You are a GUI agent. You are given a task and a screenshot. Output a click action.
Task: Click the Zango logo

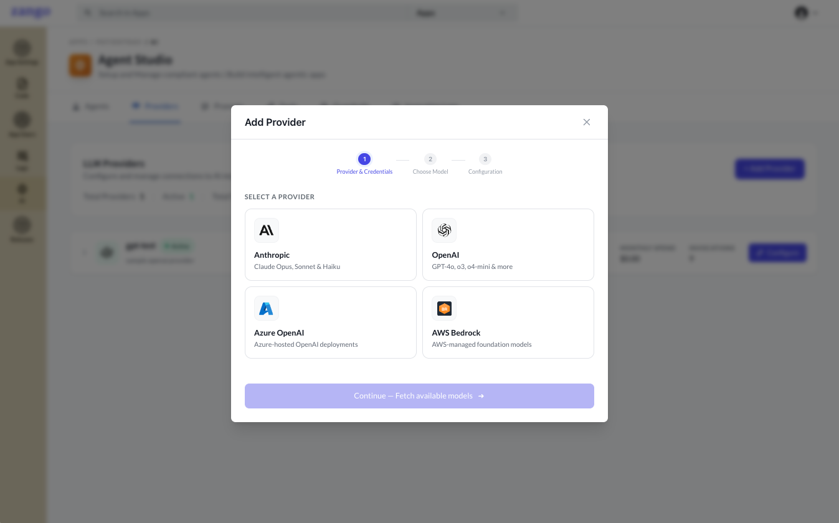tap(31, 12)
